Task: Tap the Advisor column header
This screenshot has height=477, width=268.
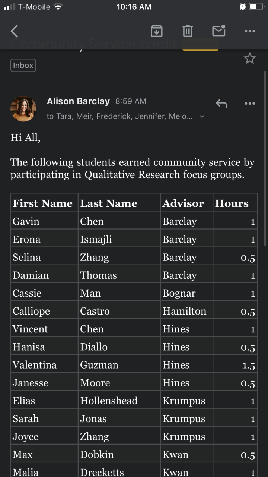Action: tap(183, 203)
